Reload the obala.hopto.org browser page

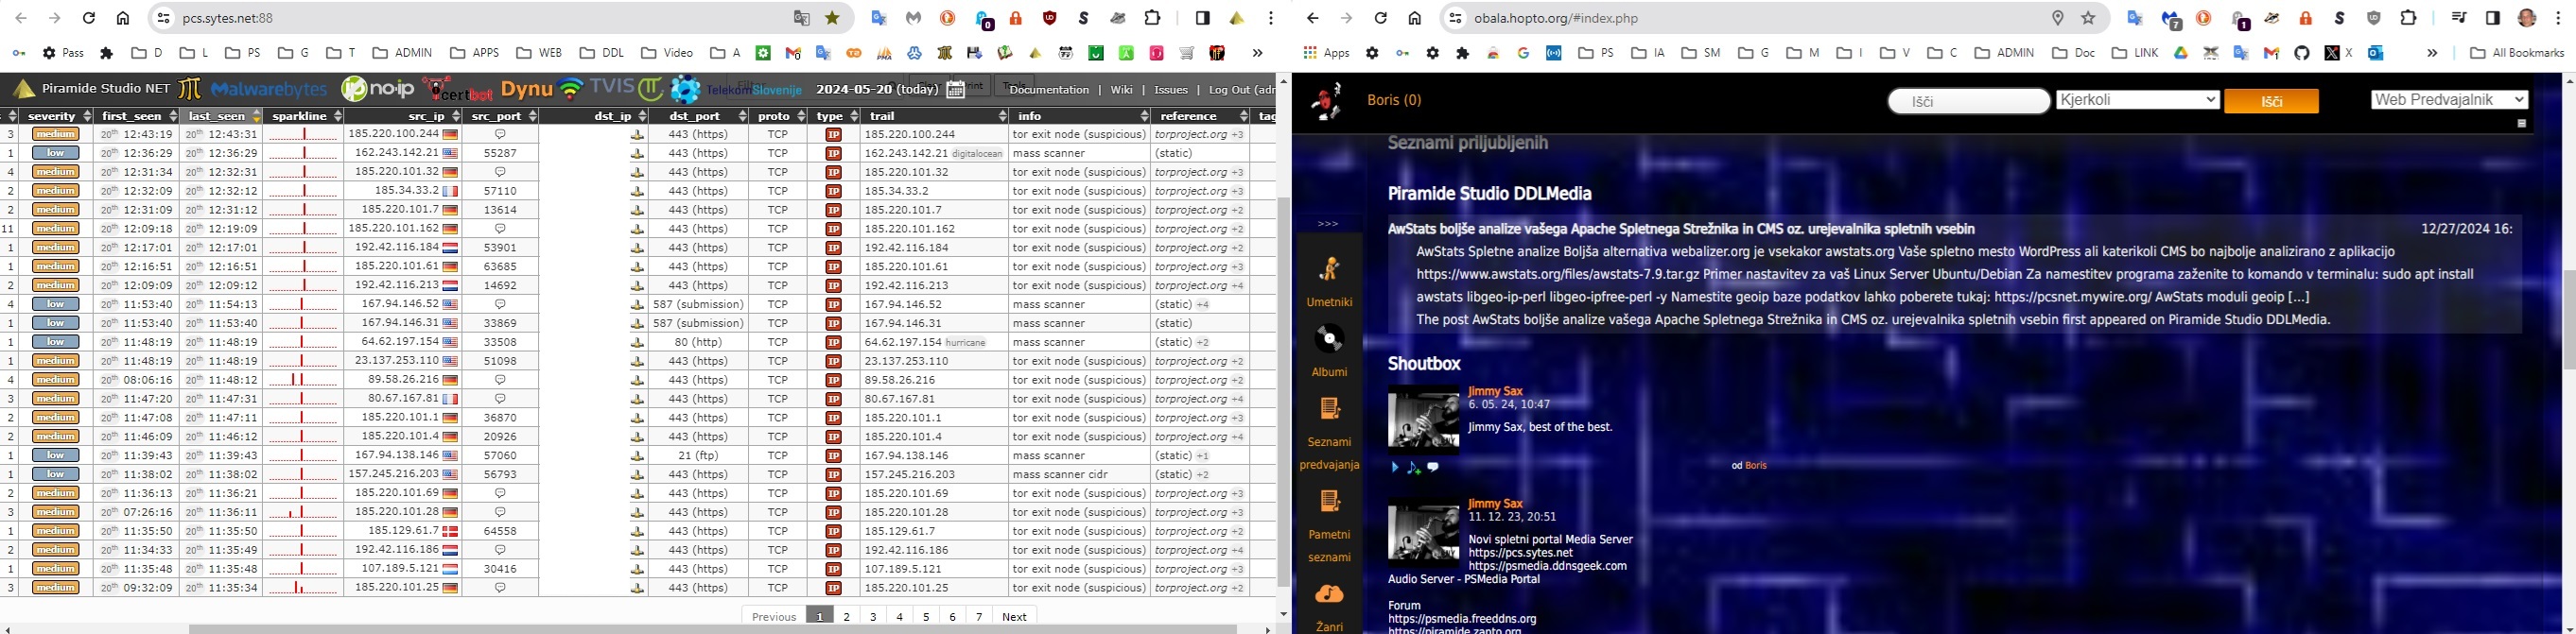pos(1380,18)
